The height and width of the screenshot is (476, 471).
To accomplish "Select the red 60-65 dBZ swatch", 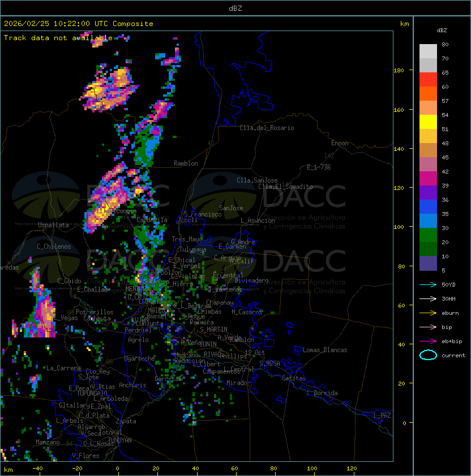I will coord(428,80).
